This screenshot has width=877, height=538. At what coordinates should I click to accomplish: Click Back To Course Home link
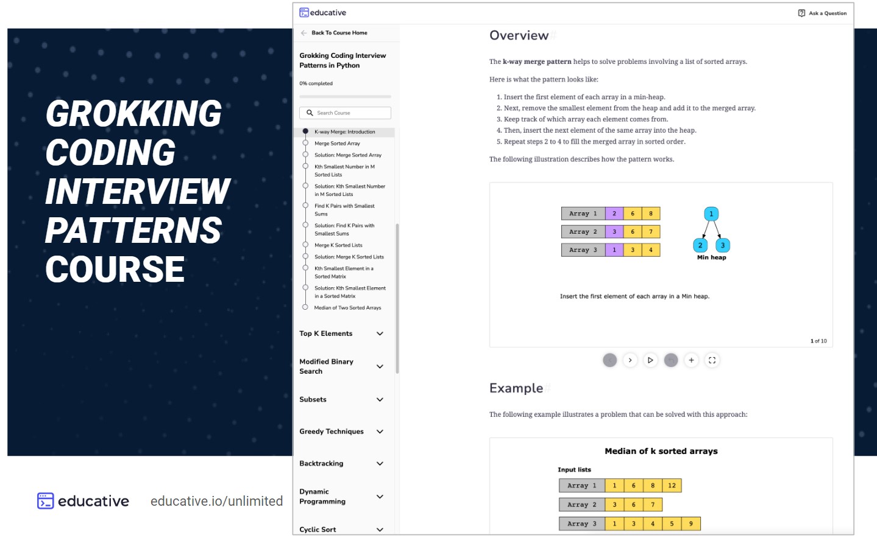coord(339,33)
